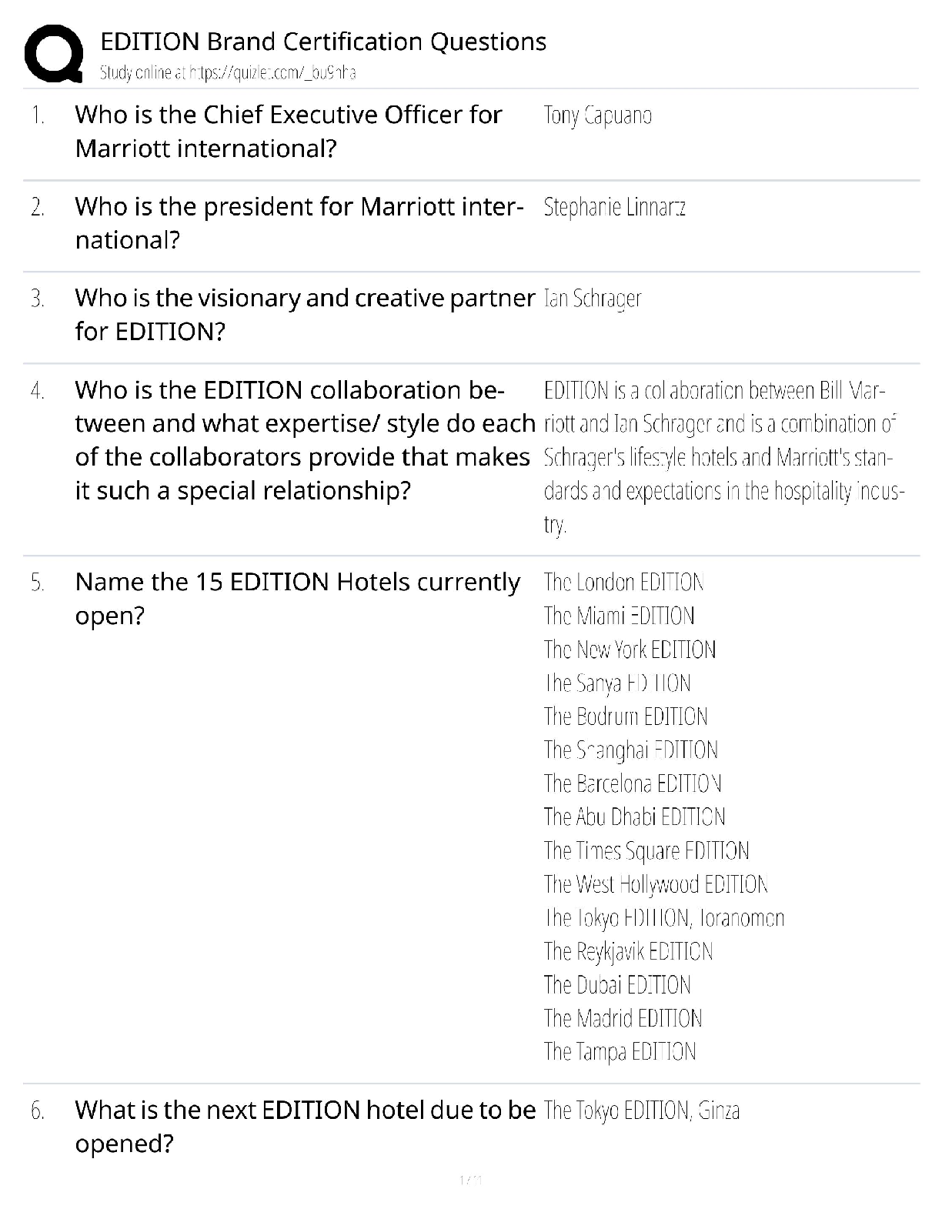Select the Chief Executive Officer question text
Screen dimensions: 942x1219
click(288, 132)
